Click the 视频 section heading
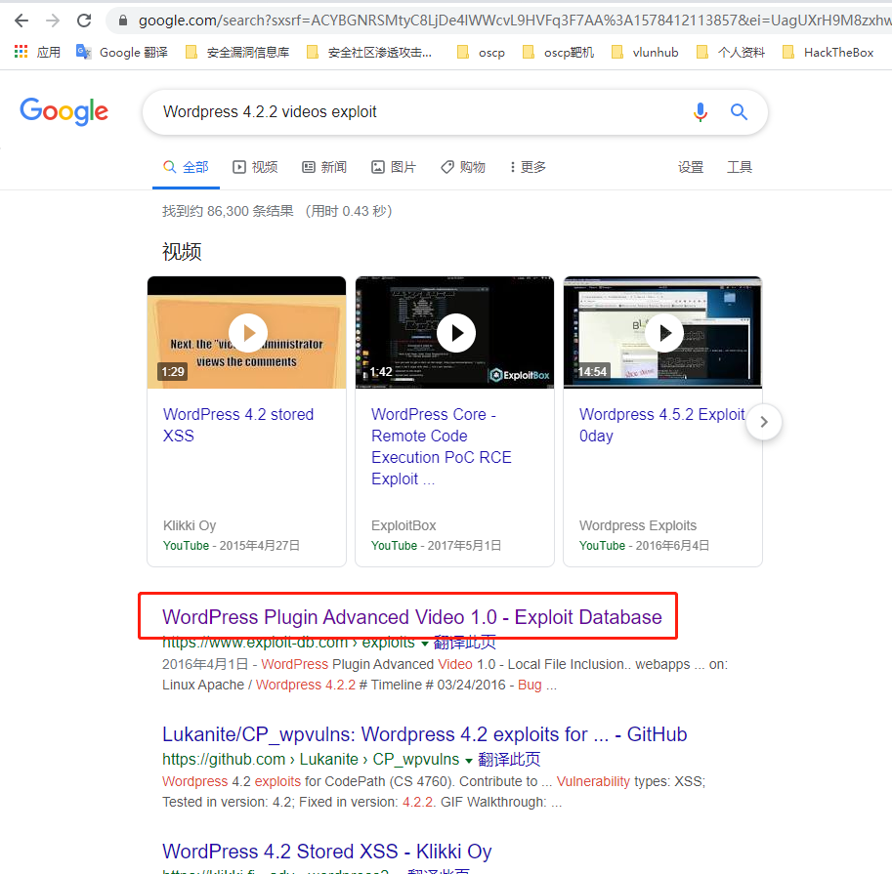The image size is (892, 874). (x=182, y=251)
